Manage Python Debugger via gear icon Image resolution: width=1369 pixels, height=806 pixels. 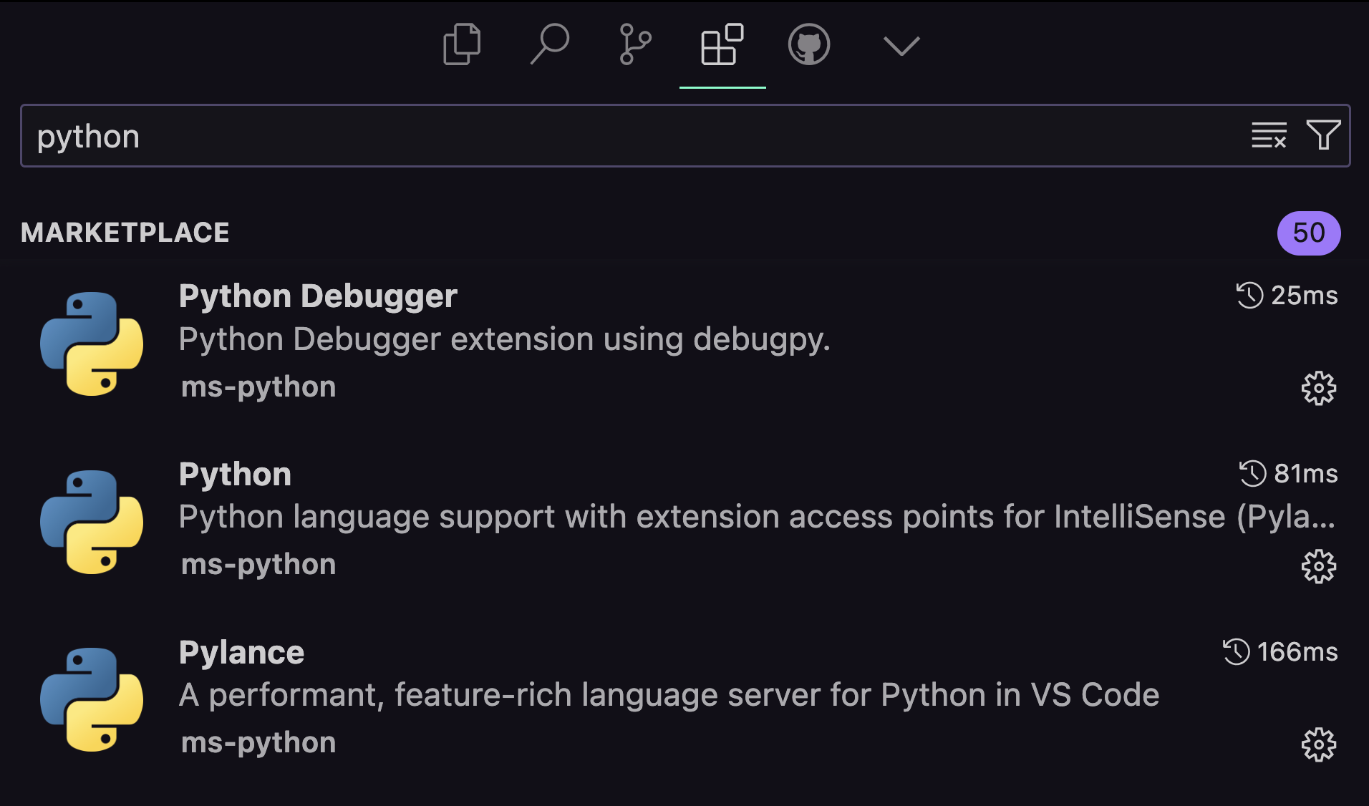[x=1319, y=389]
